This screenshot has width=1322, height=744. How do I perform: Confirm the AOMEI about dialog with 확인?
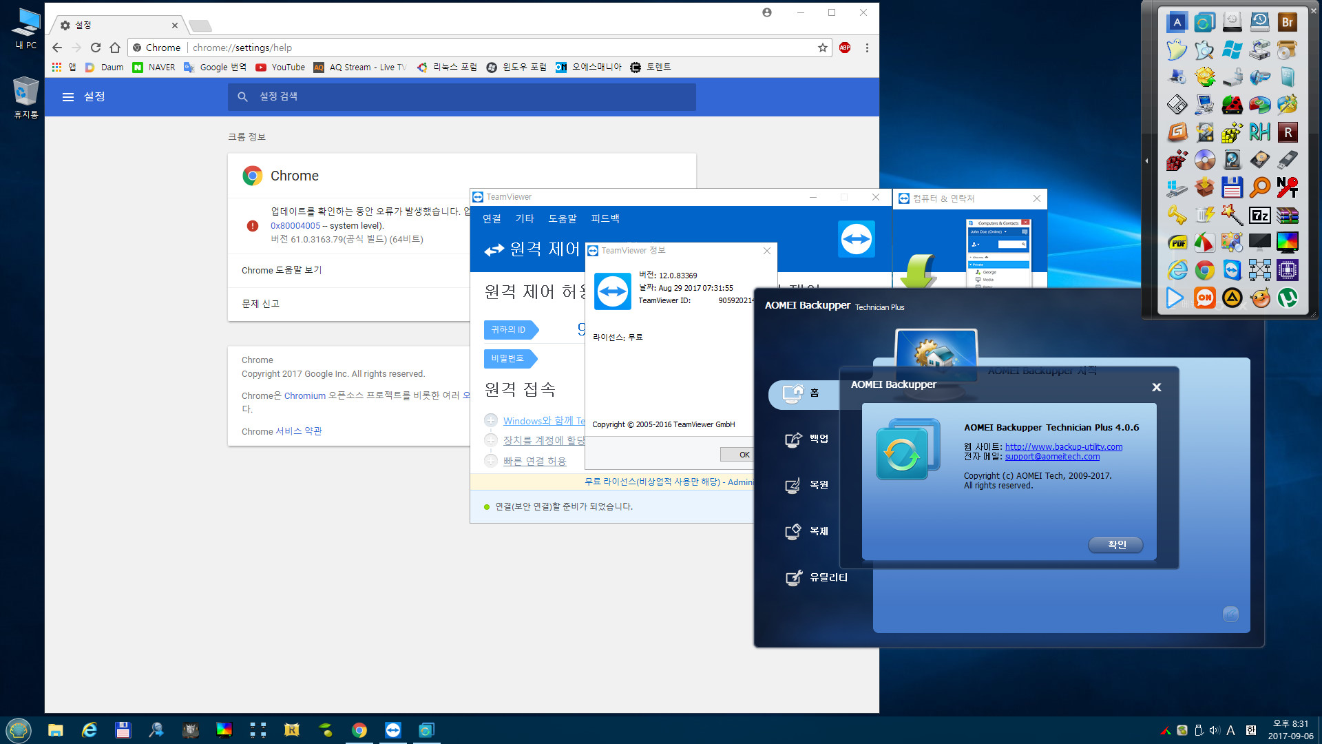click(x=1115, y=545)
